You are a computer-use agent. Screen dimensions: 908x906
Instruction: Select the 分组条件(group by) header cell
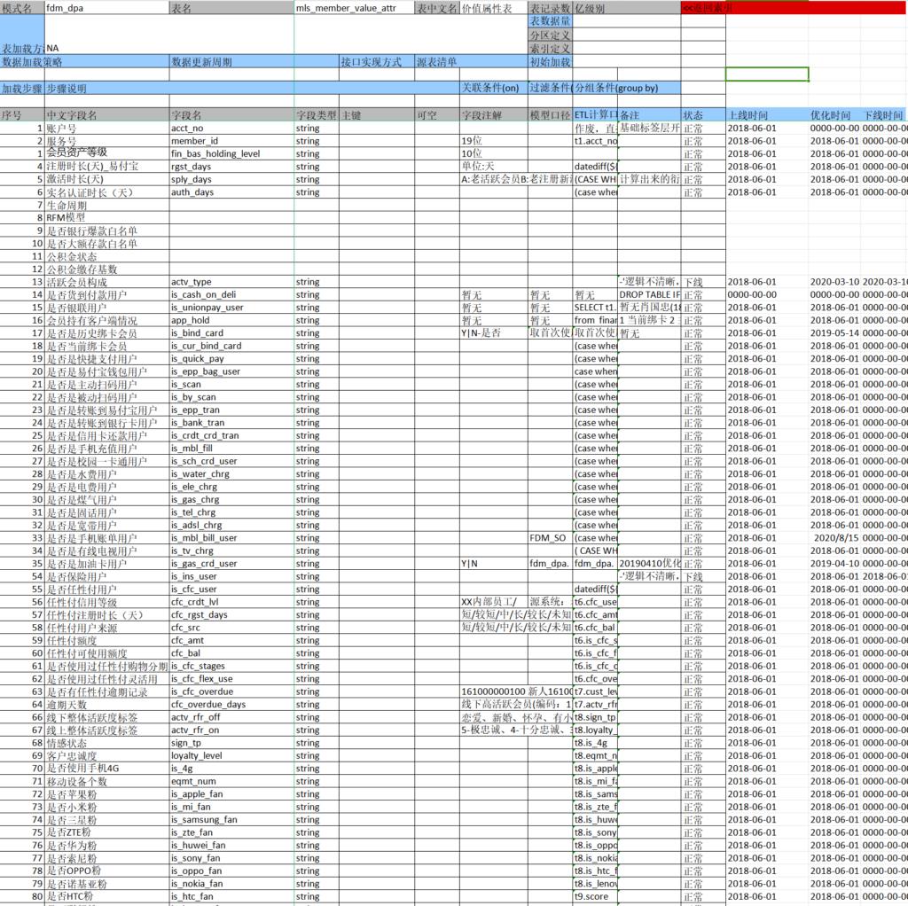[x=627, y=89]
